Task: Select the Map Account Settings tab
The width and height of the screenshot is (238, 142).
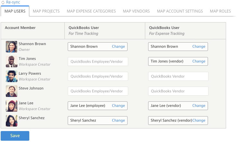Action: click(180, 11)
